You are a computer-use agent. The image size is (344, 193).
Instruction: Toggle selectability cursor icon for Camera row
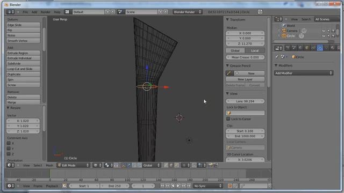point(328,31)
